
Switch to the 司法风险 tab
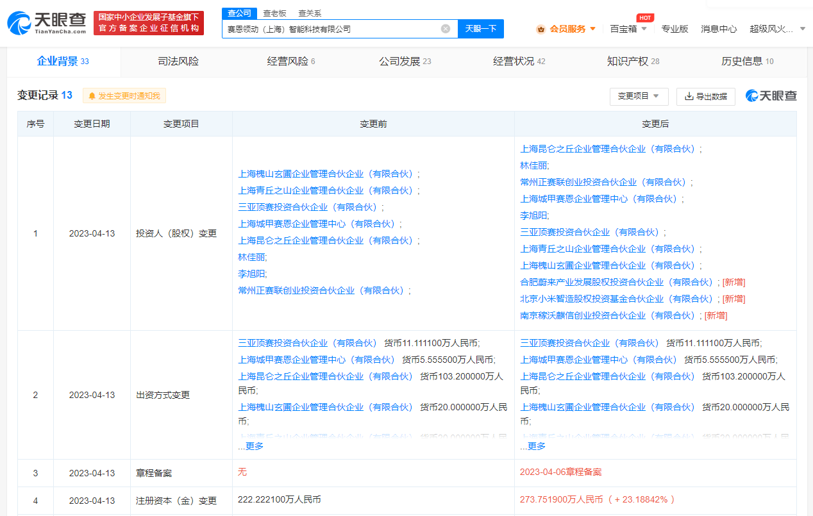[x=178, y=62]
